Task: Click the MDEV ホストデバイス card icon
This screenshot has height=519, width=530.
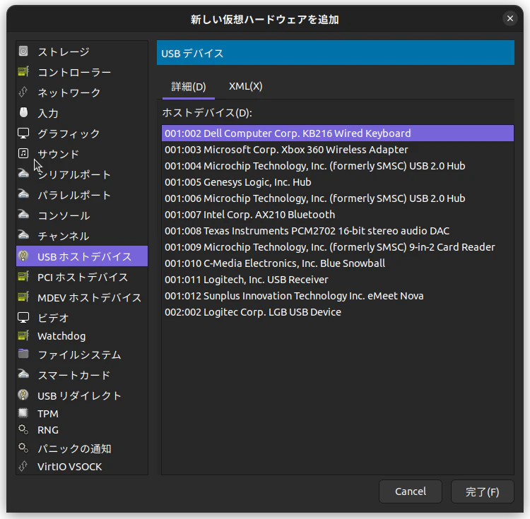Action: pos(23,297)
